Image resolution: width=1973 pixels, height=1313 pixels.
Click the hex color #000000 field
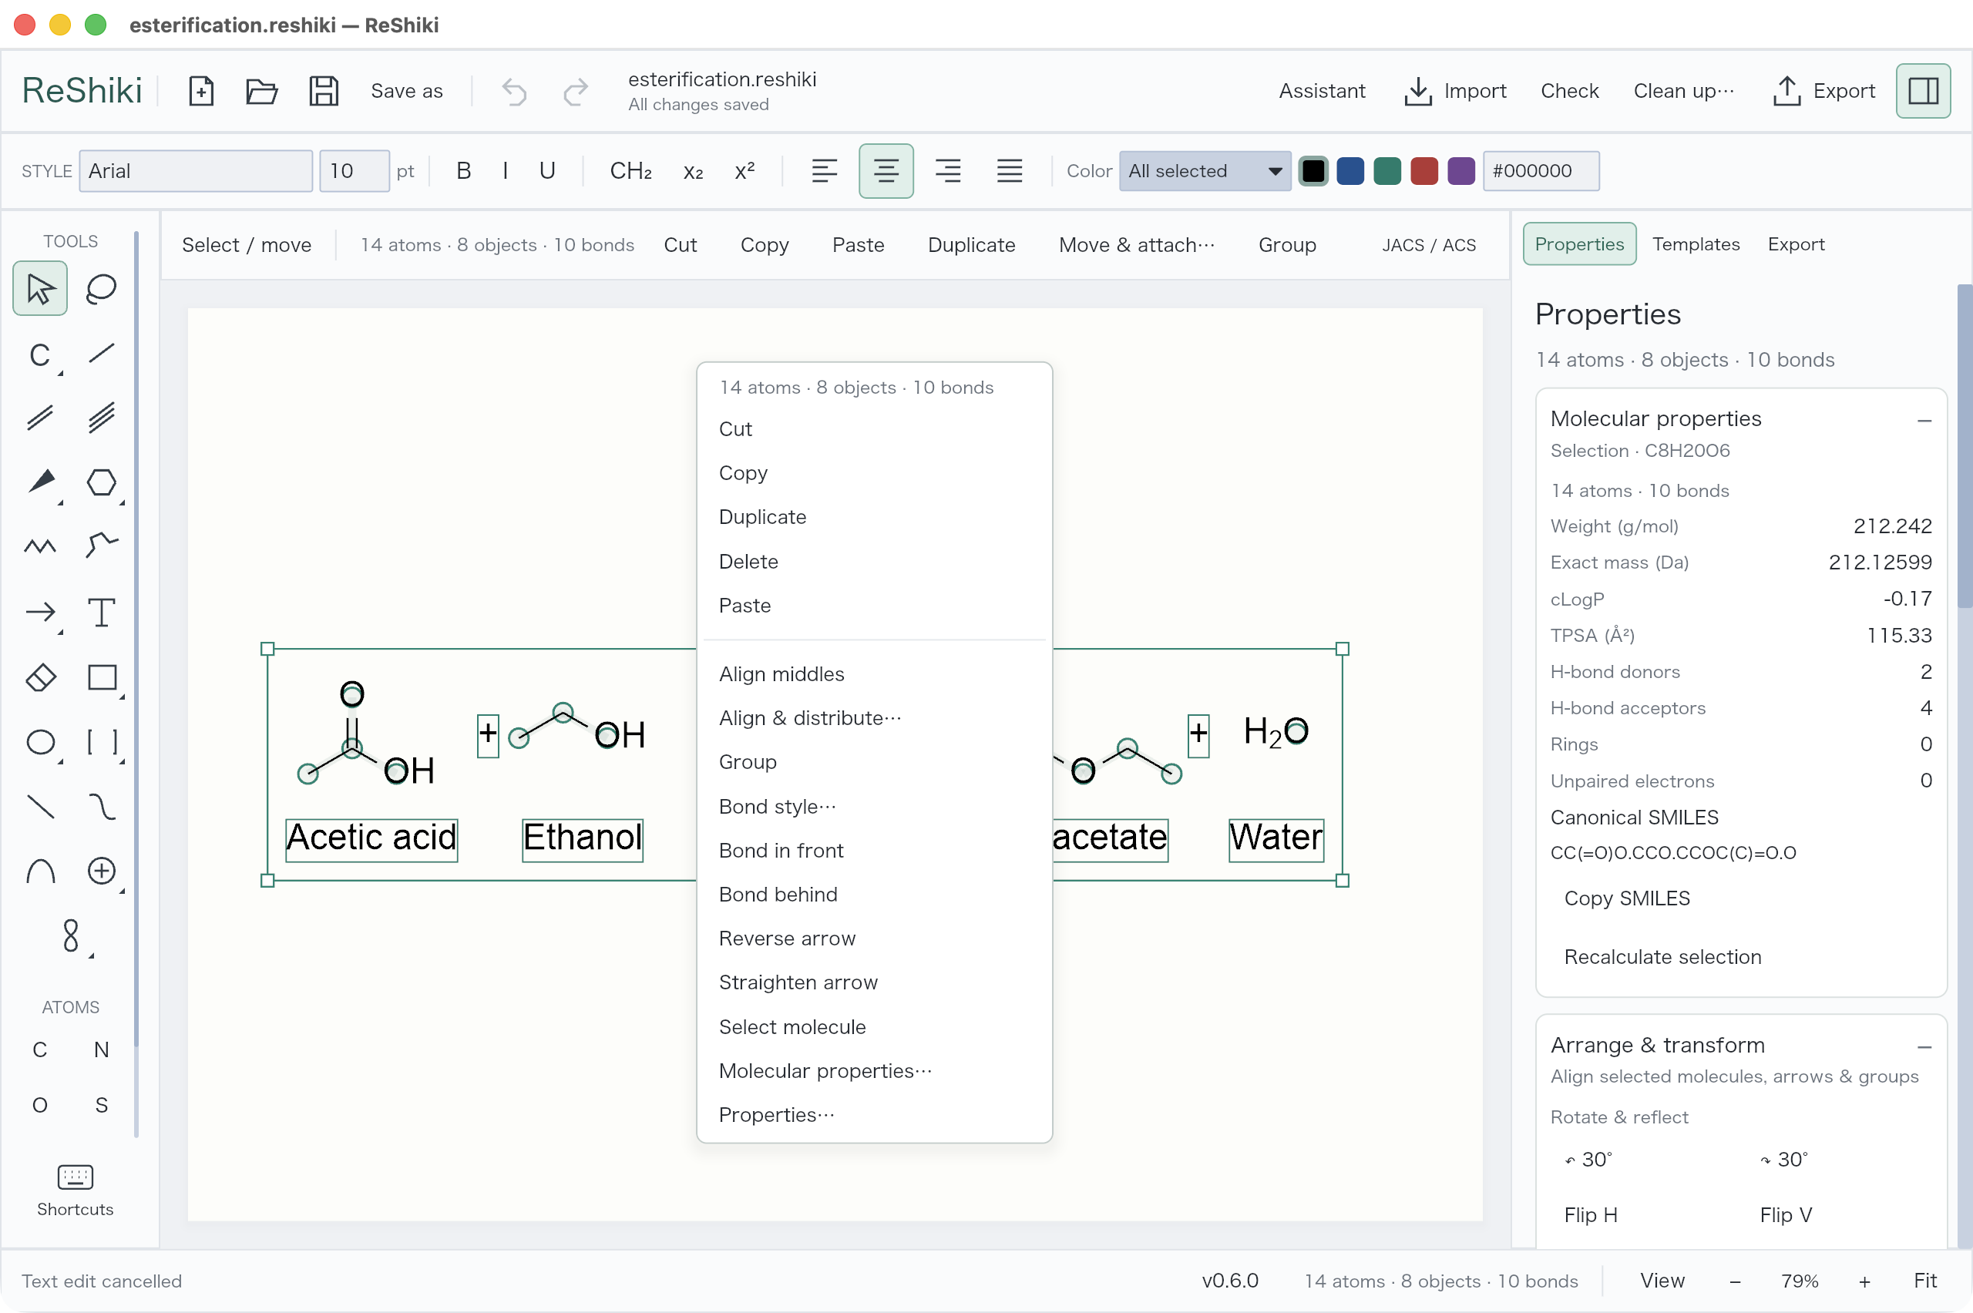[x=1541, y=171]
